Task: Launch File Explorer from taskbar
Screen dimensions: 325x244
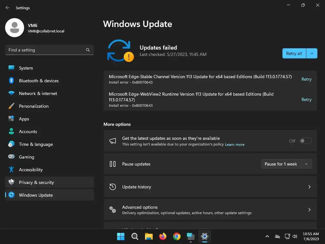Action: pos(149,236)
